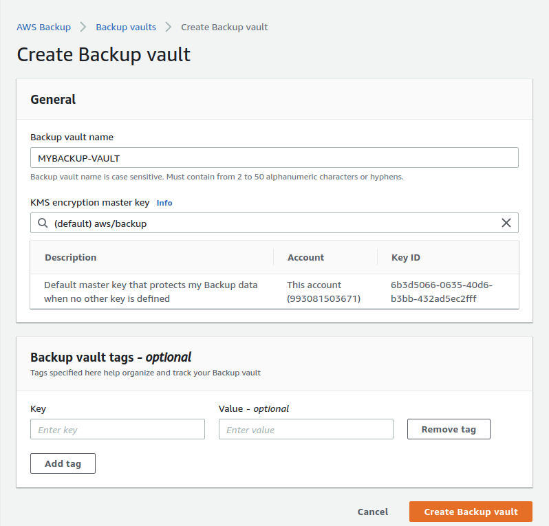
Task: Go to Backup vaults breadcrumb link
Action: [126, 28]
